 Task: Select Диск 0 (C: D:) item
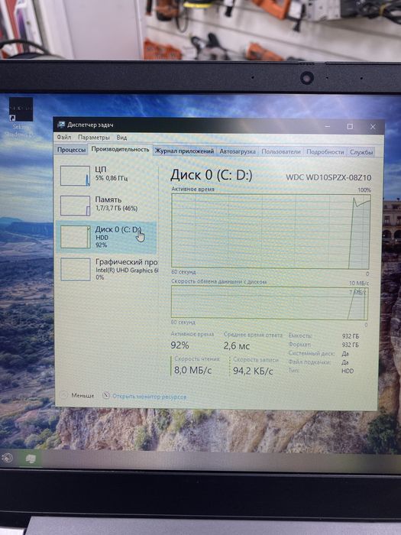107,237
